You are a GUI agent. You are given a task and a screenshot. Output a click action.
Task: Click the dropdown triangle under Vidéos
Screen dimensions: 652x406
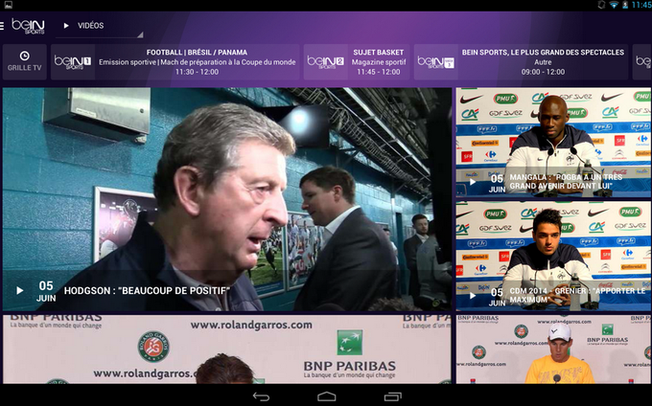(140, 34)
